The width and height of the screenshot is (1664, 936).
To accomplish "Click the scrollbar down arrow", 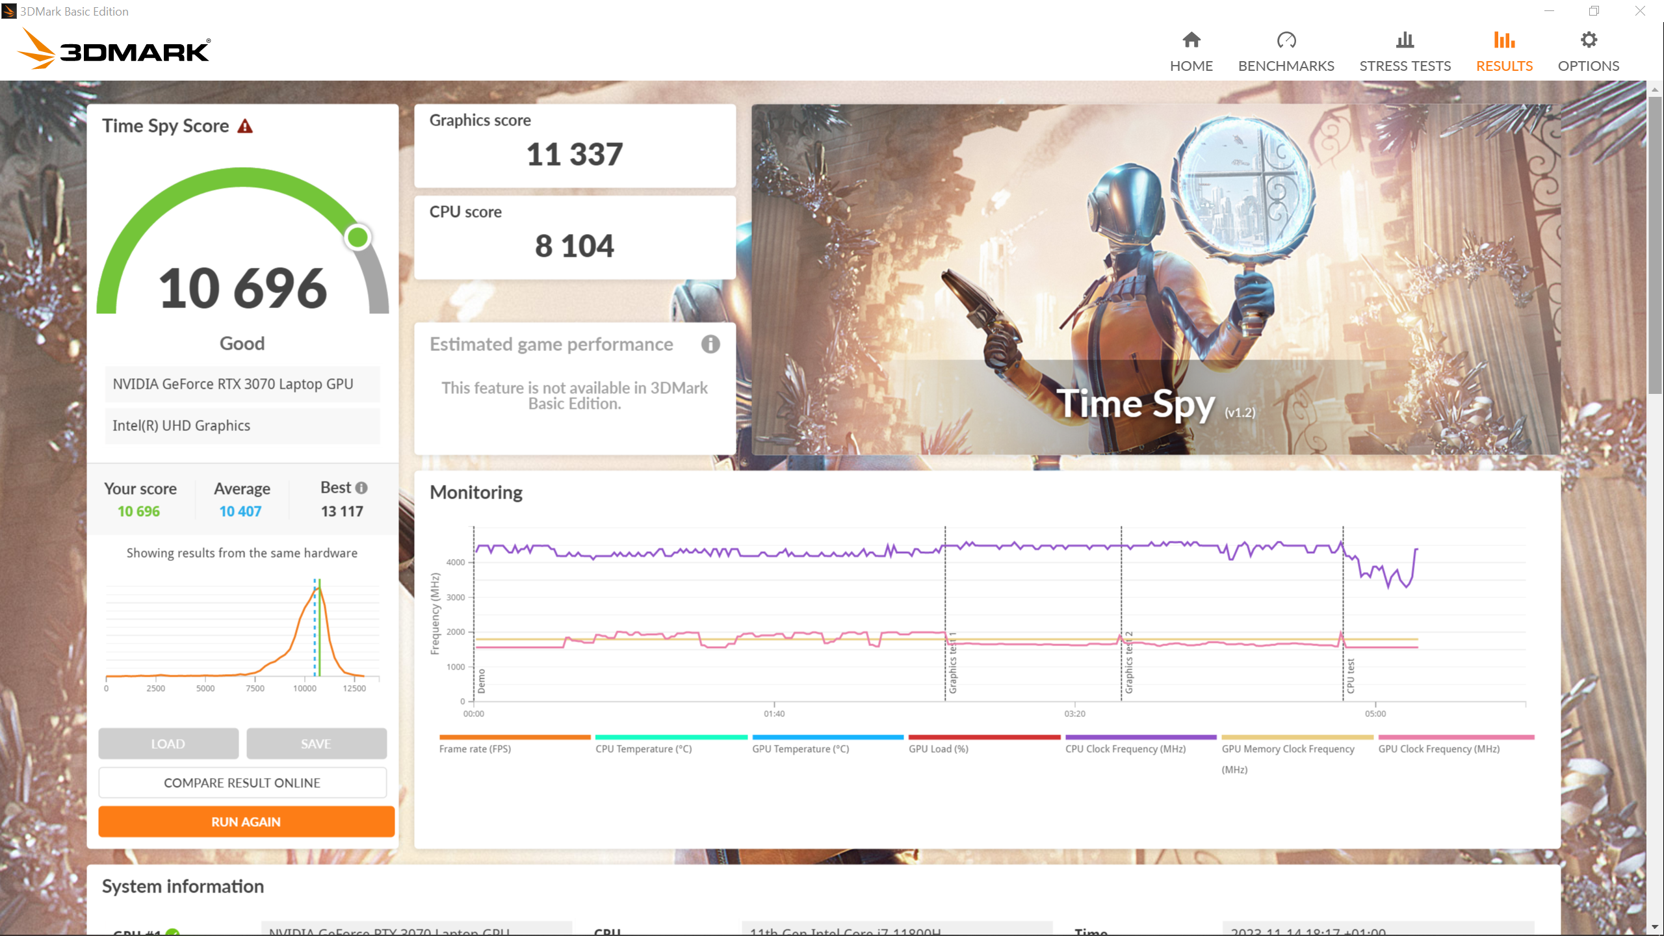I will (x=1655, y=927).
